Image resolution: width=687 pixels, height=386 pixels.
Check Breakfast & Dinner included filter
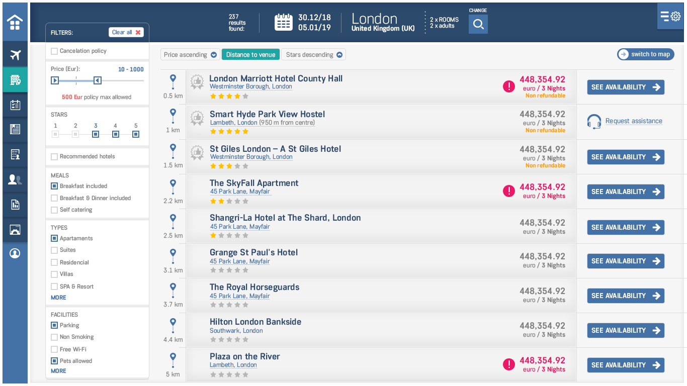point(54,198)
